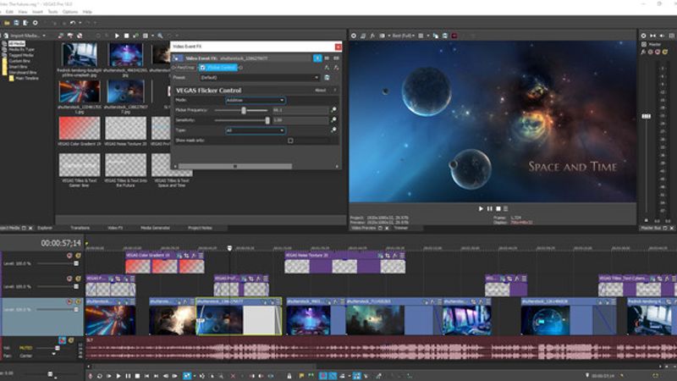Image resolution: width=677 pixels, height=381 pixels.
Task: Save a snapshot of the preview frame to file
Action: coord(445,36)
